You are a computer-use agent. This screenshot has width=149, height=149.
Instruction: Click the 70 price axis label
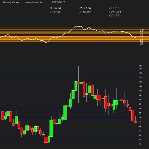[139, 117]
